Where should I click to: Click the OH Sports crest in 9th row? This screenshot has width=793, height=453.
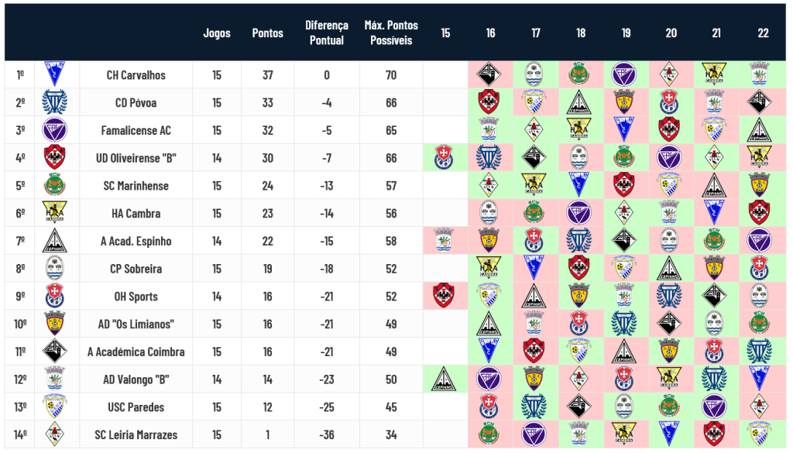55,297
